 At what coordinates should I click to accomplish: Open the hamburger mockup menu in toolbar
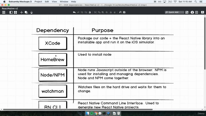pyautogui.click(x=3, y=12)
